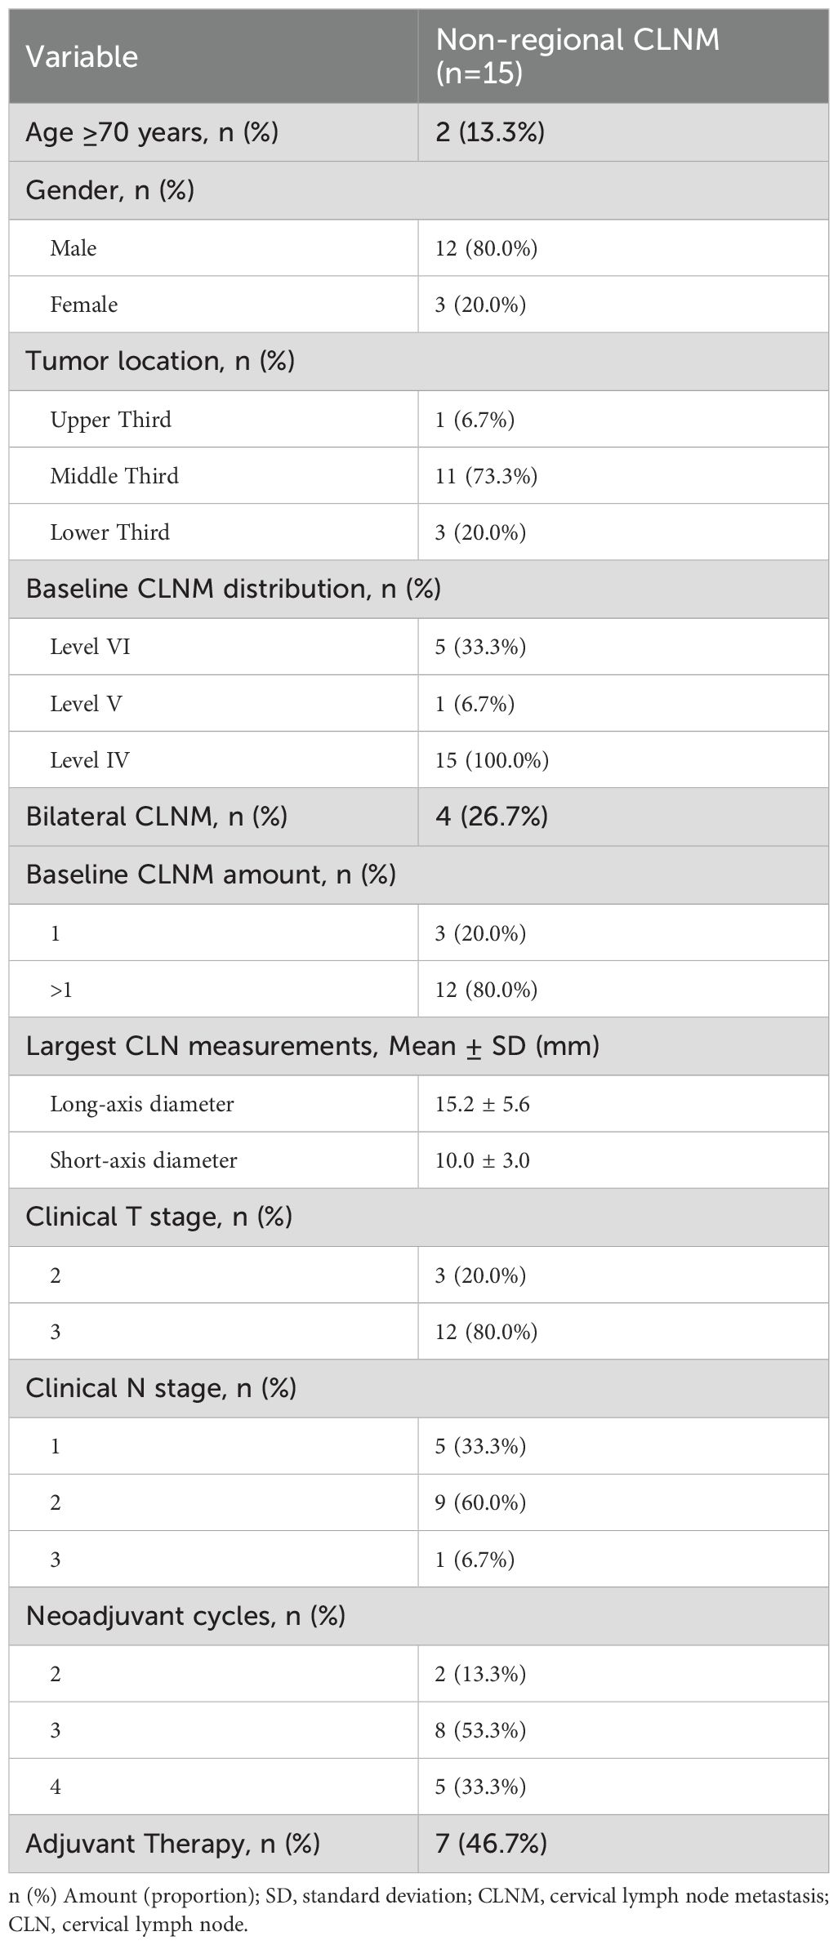This screenshot has width=838, height=1945.
Task: Click the "Baseline CLNM distribution, n (%)" heading
Action: (233, 589)
